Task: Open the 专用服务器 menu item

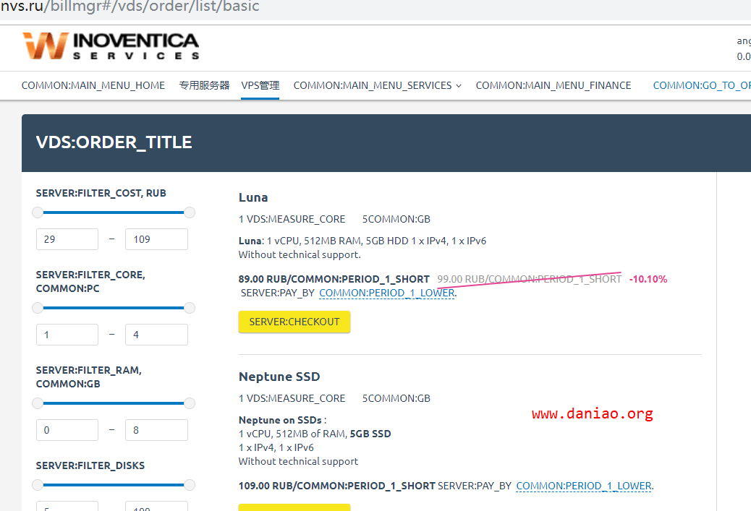Action: [204, 85]
